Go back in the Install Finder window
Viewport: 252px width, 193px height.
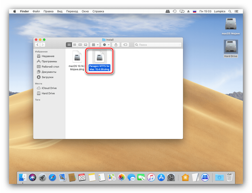tap(37, 45)
